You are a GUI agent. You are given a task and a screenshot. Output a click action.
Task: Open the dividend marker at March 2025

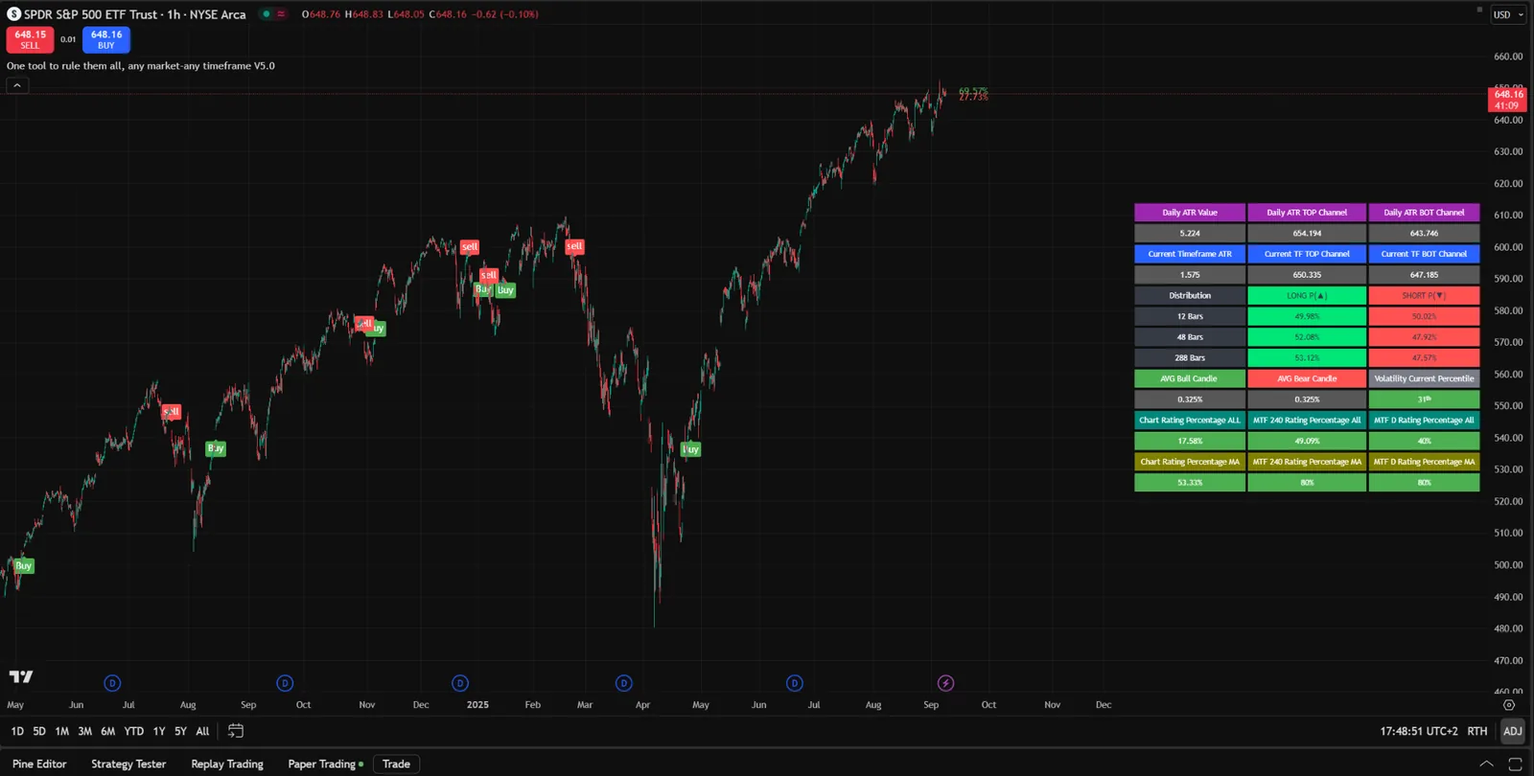pos(624,683)
